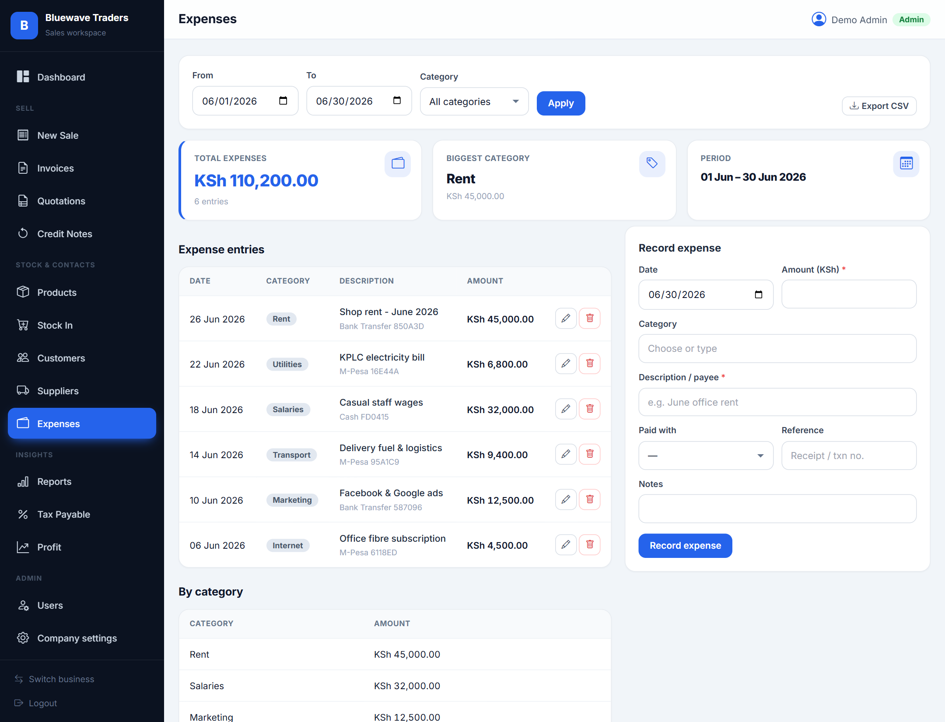This screenshot has width=945, height=722.
Task: Delete the Facebook & Google ads entry
Action: pyautogui.click(x=590, y=499)
